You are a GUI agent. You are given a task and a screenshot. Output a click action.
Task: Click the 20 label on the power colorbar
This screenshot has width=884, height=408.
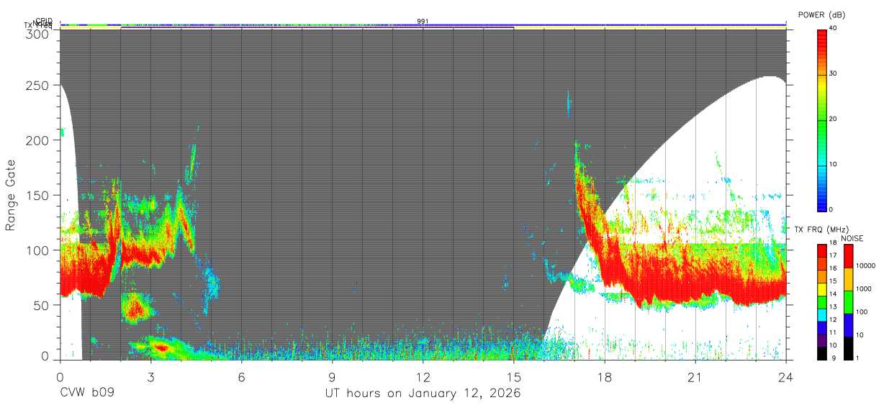834,119
